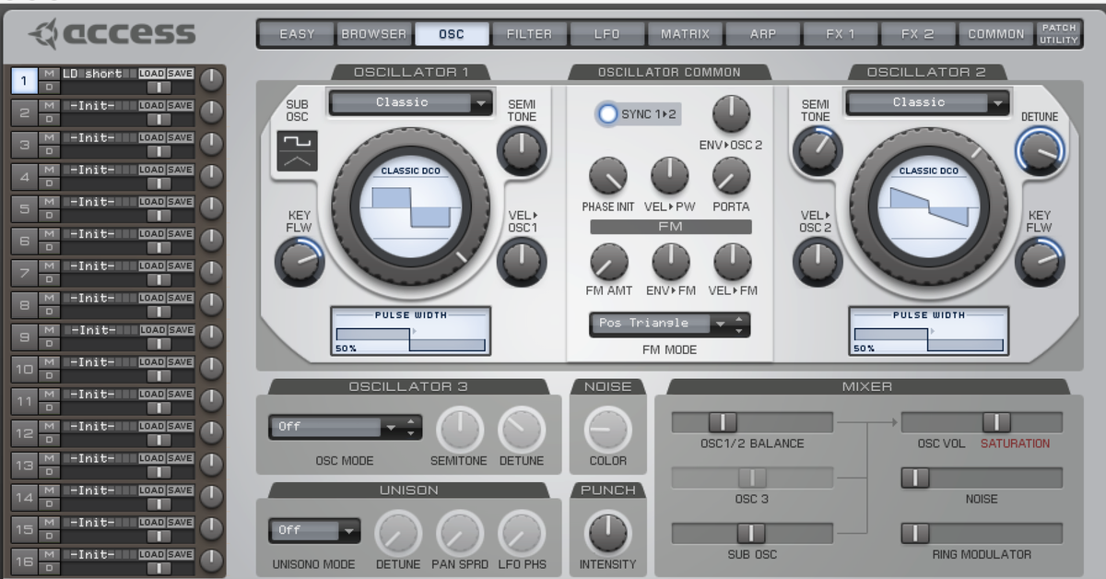Open the MATRIX tab
The height and width of the screenshot is (579, 1106).
(x=685, y=34)
